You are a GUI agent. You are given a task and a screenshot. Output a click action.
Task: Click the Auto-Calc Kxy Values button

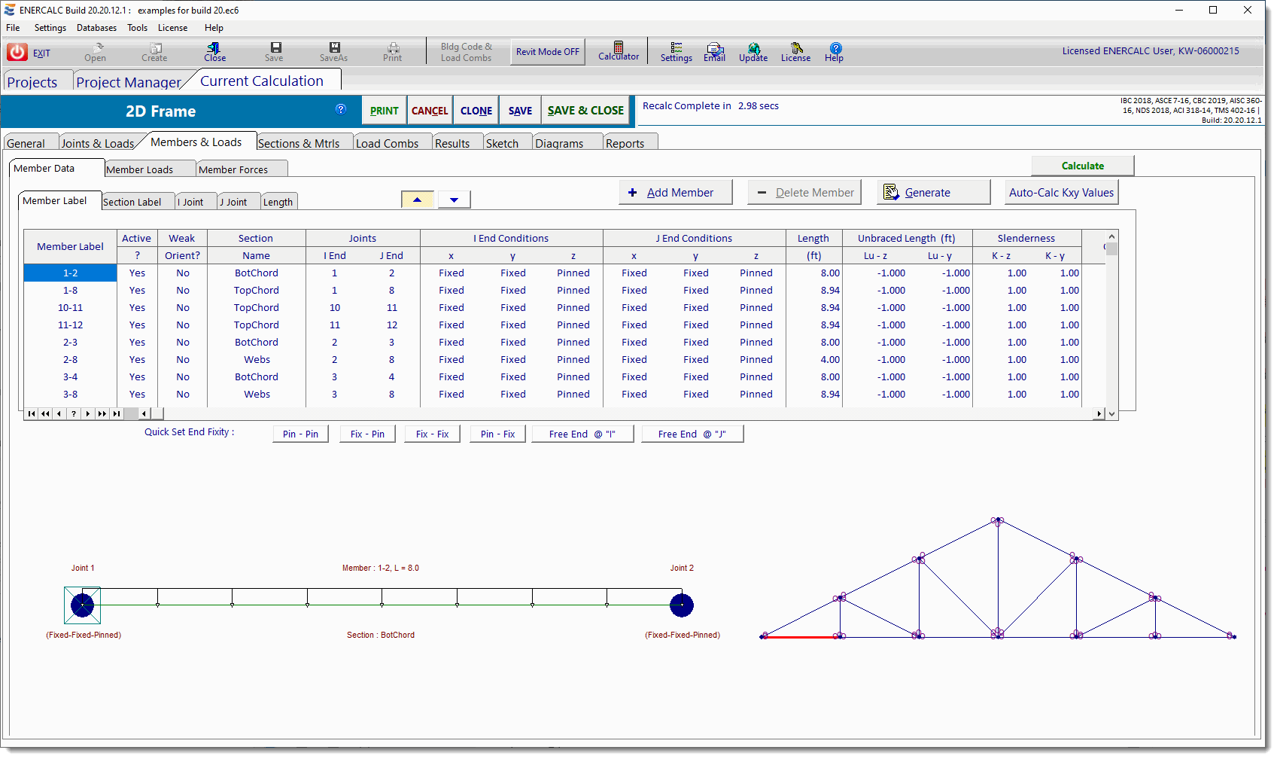pyautogui.click(x=1060, y=193)
